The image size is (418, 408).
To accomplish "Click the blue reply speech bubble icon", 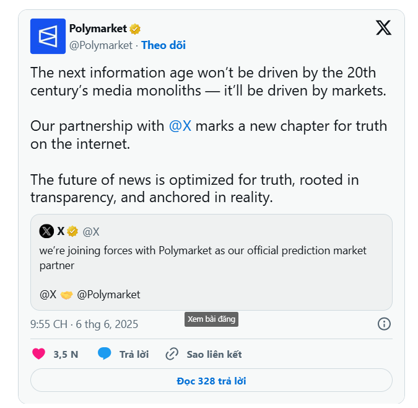I will [105, 354].
